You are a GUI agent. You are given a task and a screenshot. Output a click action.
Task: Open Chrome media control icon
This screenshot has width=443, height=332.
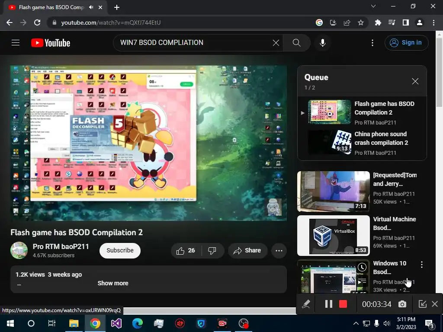coord(392,22)
